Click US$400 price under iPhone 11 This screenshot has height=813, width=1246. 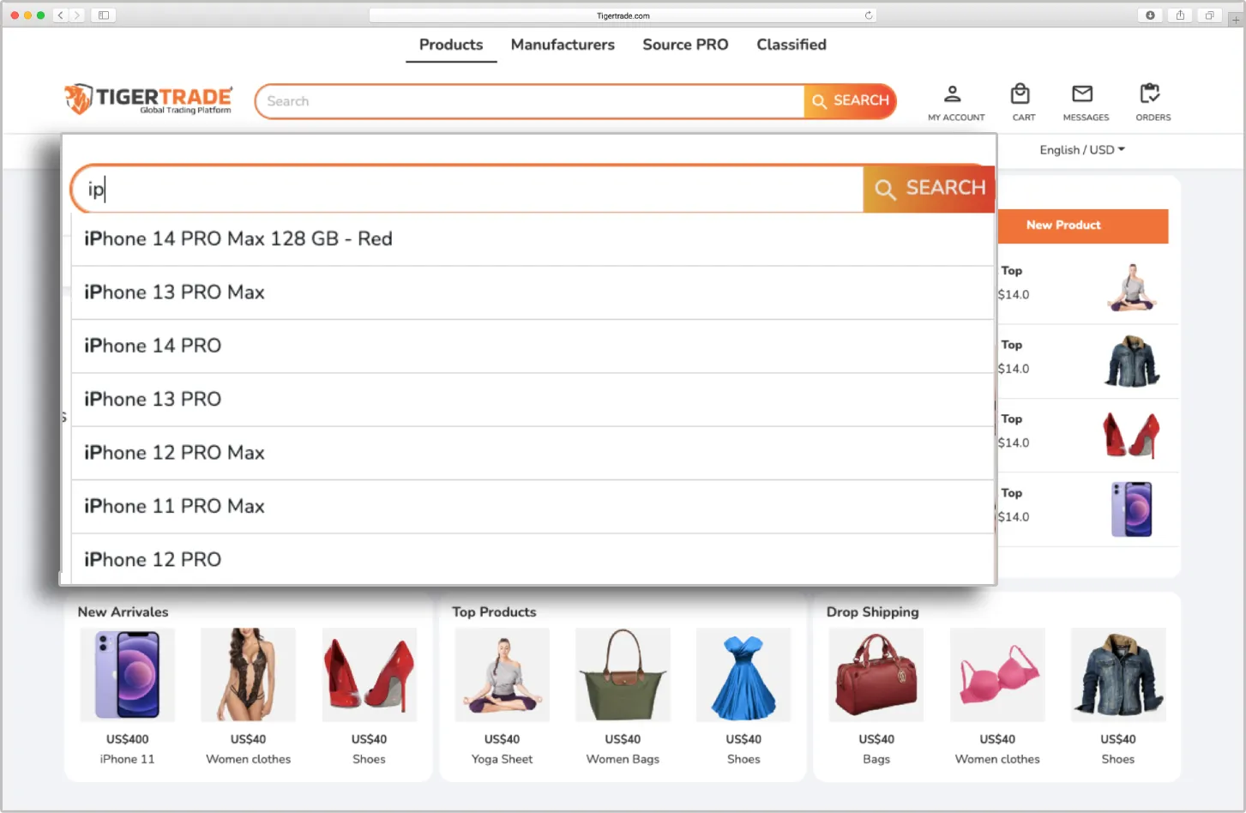(x=127, y=739)
